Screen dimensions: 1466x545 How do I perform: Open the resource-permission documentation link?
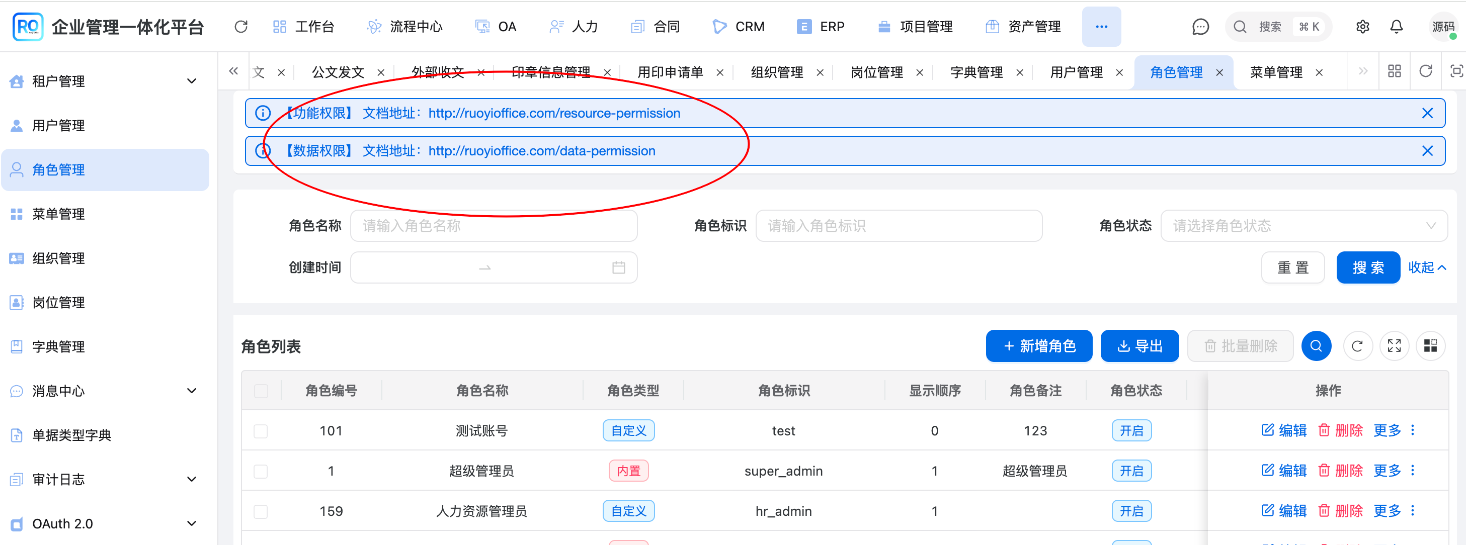click(x=554, y=113)
